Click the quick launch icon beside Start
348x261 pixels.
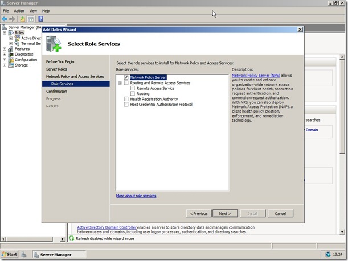(24, 255)
